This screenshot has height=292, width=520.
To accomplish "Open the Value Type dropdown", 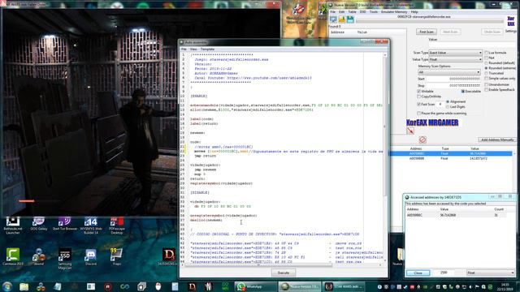I will tap(455, 59).
